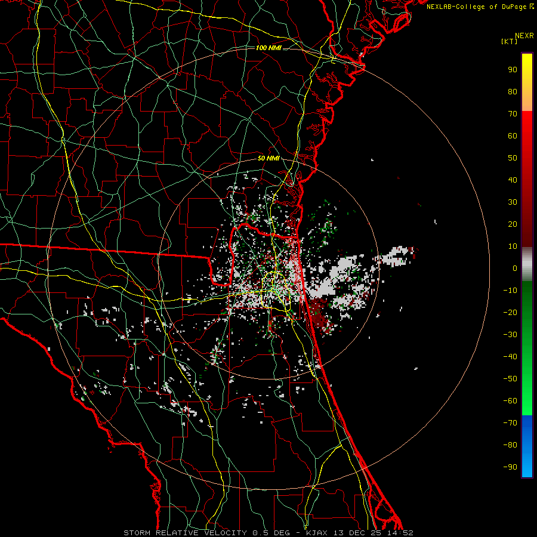
Task: Select the -40 value on the velocity scale
Action: (510, 357)
